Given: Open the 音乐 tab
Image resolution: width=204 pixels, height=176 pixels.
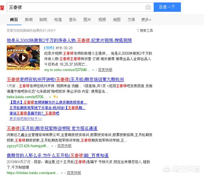Looking at the screenshot, I should 73,20.
